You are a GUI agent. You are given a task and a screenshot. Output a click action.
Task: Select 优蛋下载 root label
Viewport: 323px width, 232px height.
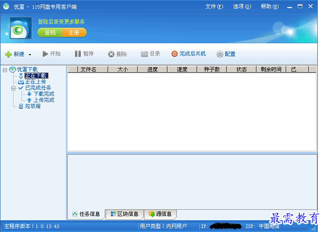pyautogui.click(x=27, y=69)
